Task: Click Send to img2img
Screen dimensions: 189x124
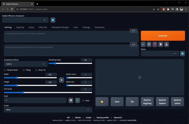Action: [x=147, y=102]
